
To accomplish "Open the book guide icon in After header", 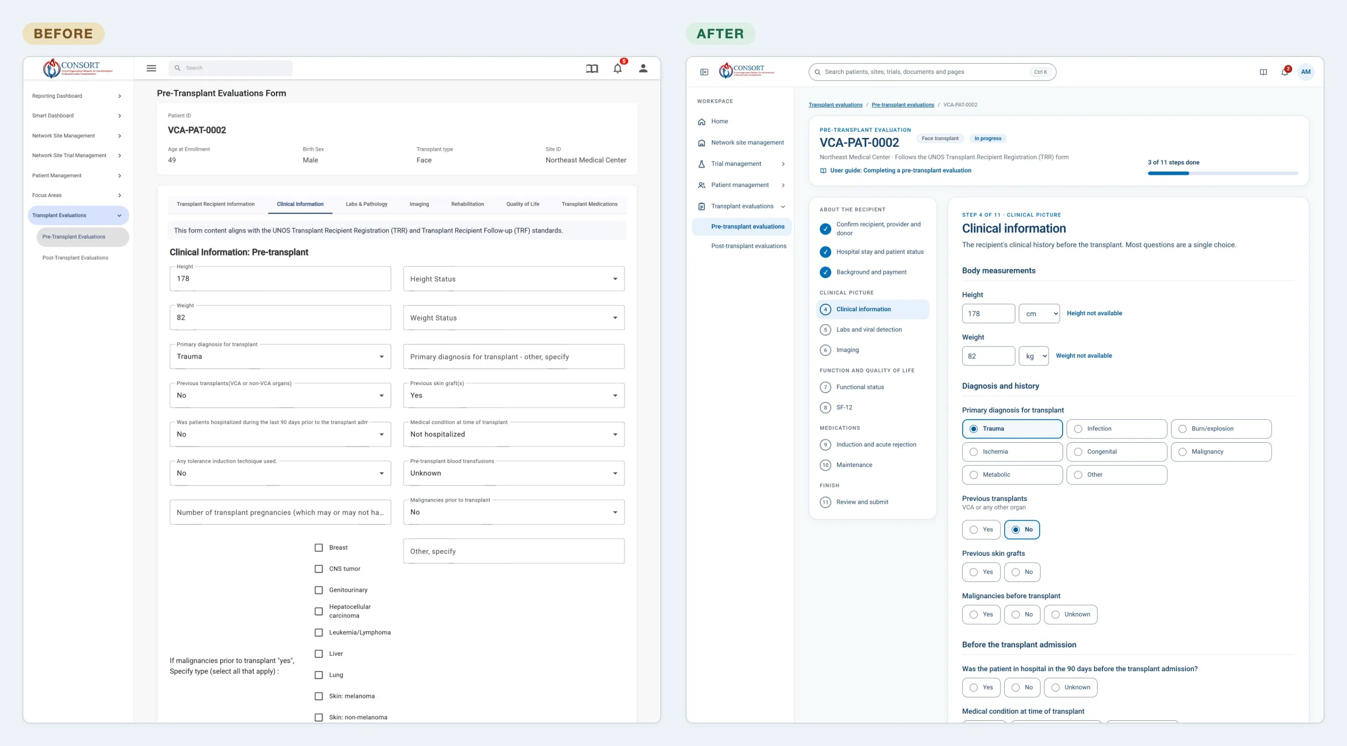I will (1263, 72).
